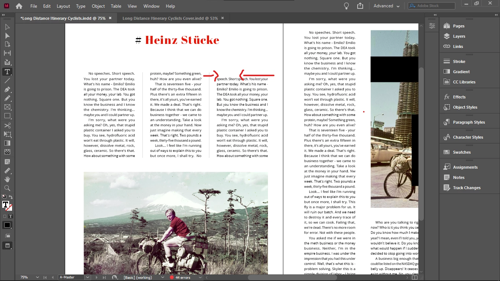Toggle formatting affects container

tap(5, 216)
